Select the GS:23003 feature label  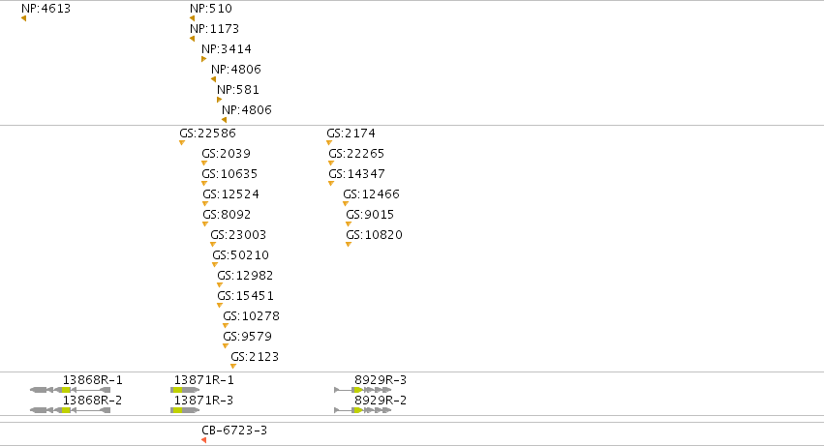[238, 235]
